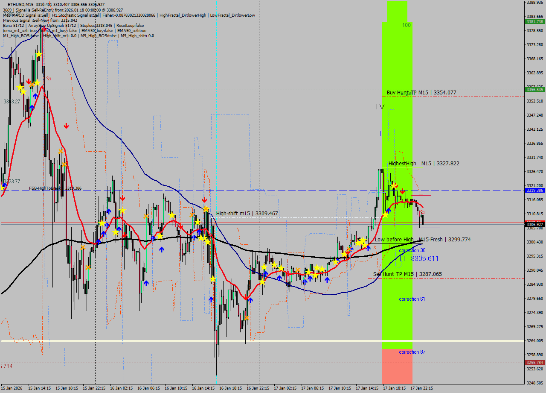
Task: Select the red down-arrow sell signal near 3319 level
Action: (x=402, y=191)
